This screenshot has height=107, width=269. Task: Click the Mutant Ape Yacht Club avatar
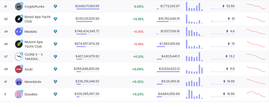[19, 44]
